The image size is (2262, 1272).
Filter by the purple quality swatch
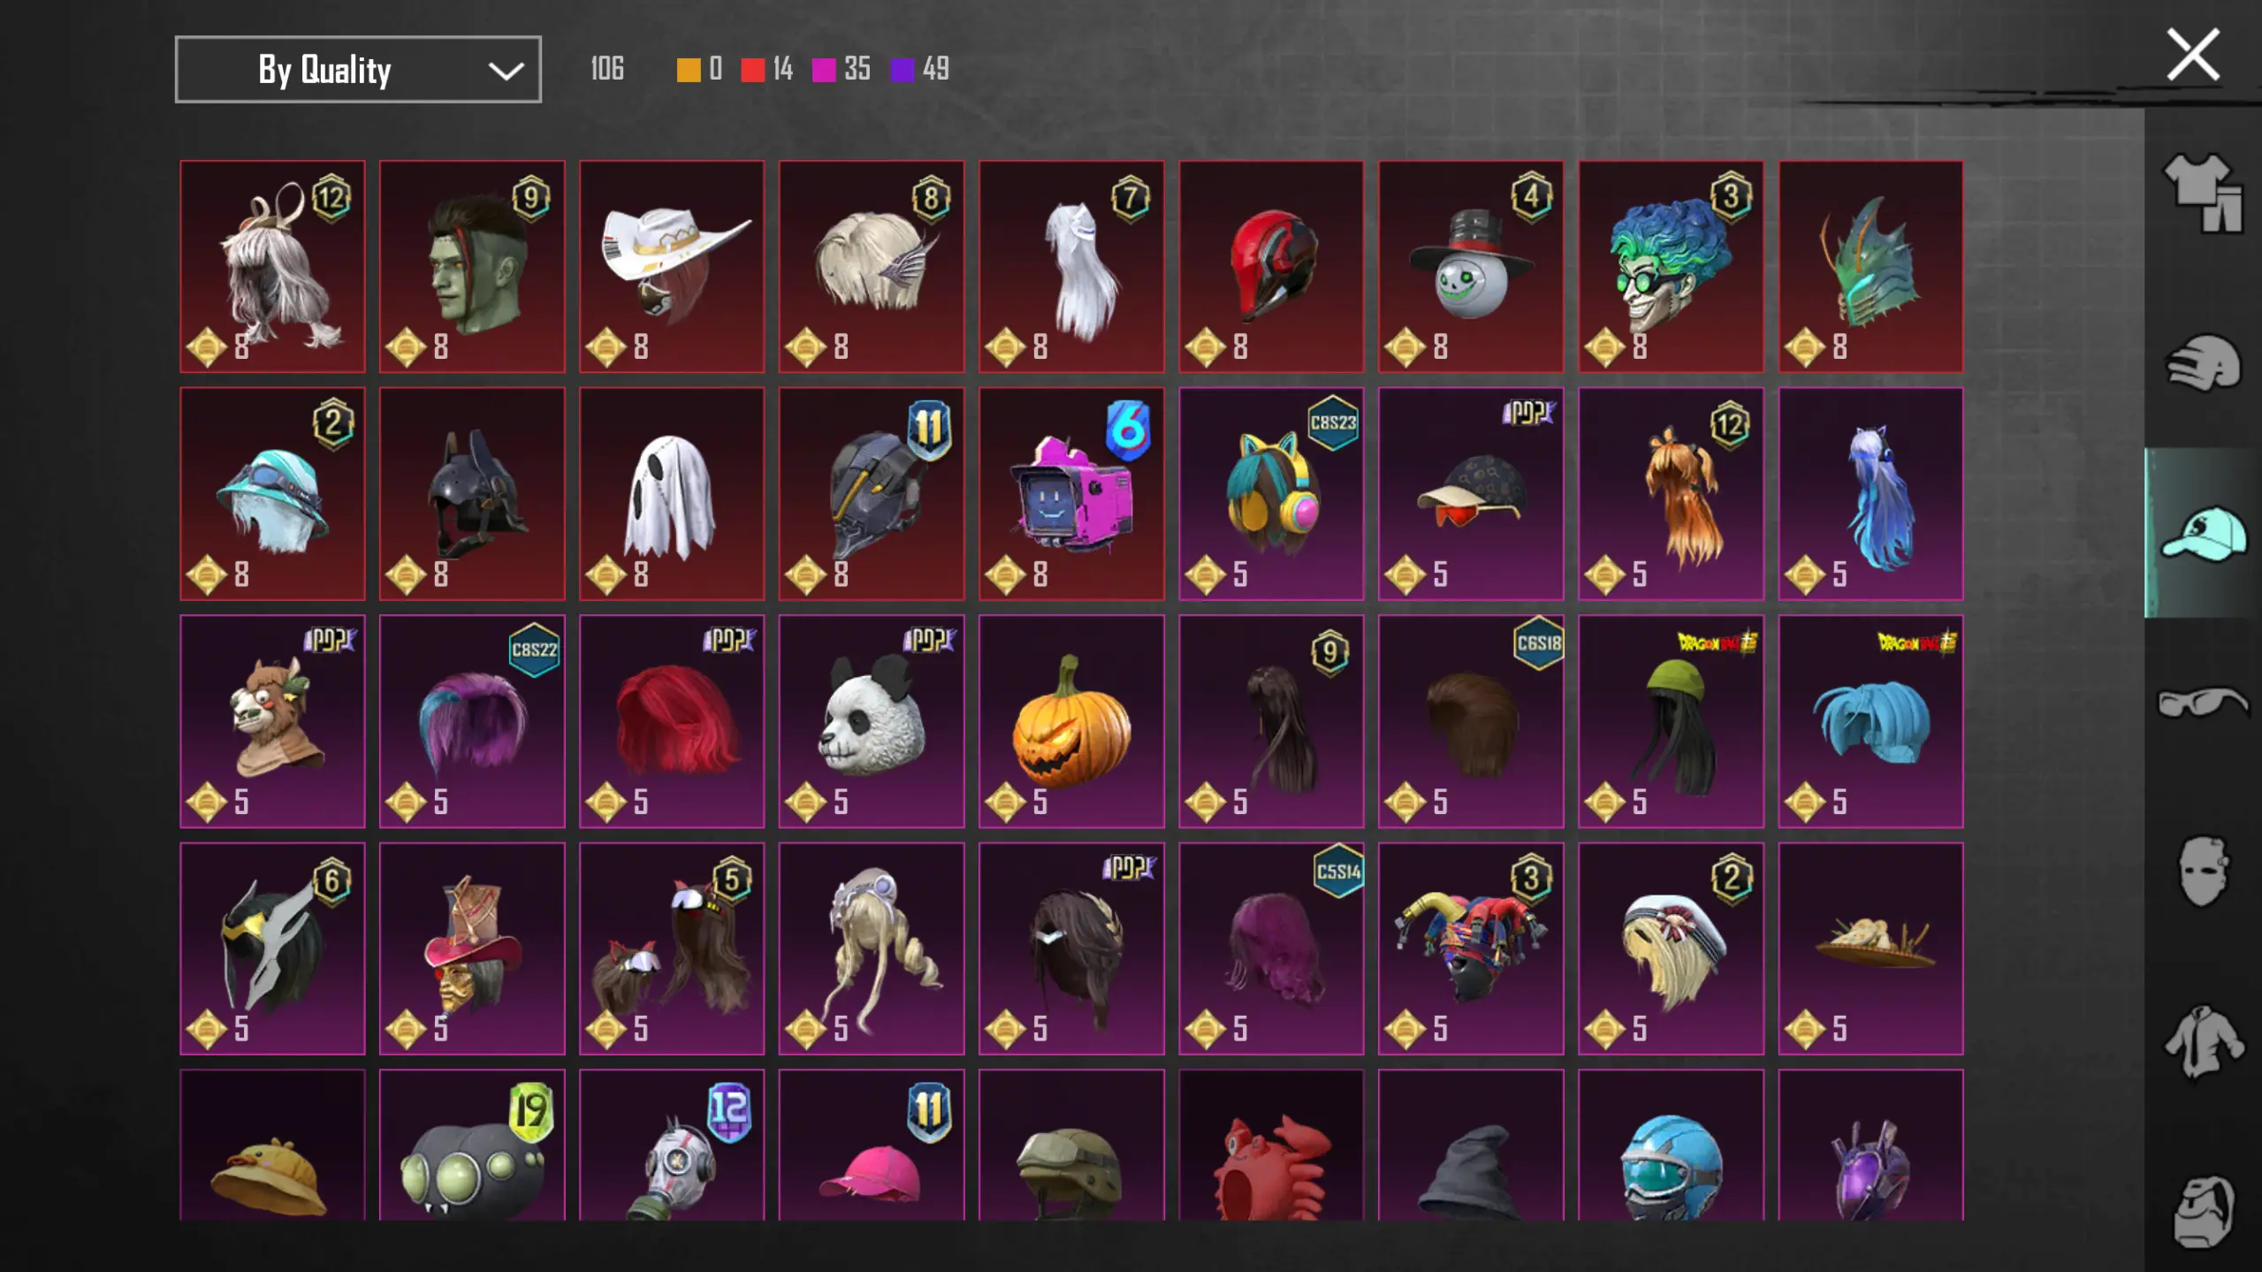coord(902,70)
